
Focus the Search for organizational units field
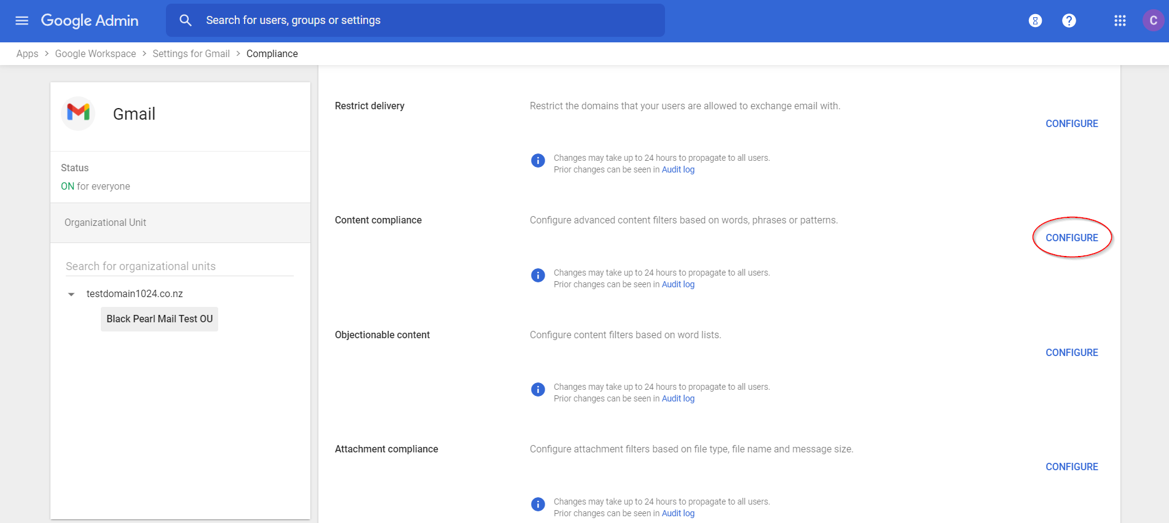pos(179,266)
